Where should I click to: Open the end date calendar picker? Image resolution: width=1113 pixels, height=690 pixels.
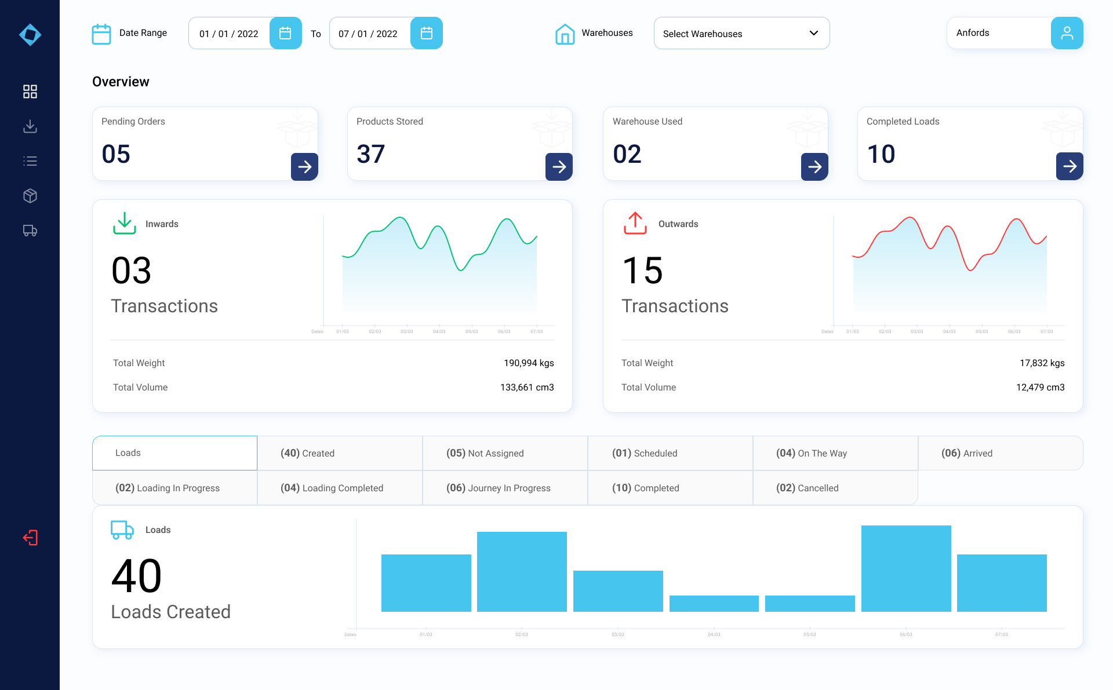coord(426,33)
